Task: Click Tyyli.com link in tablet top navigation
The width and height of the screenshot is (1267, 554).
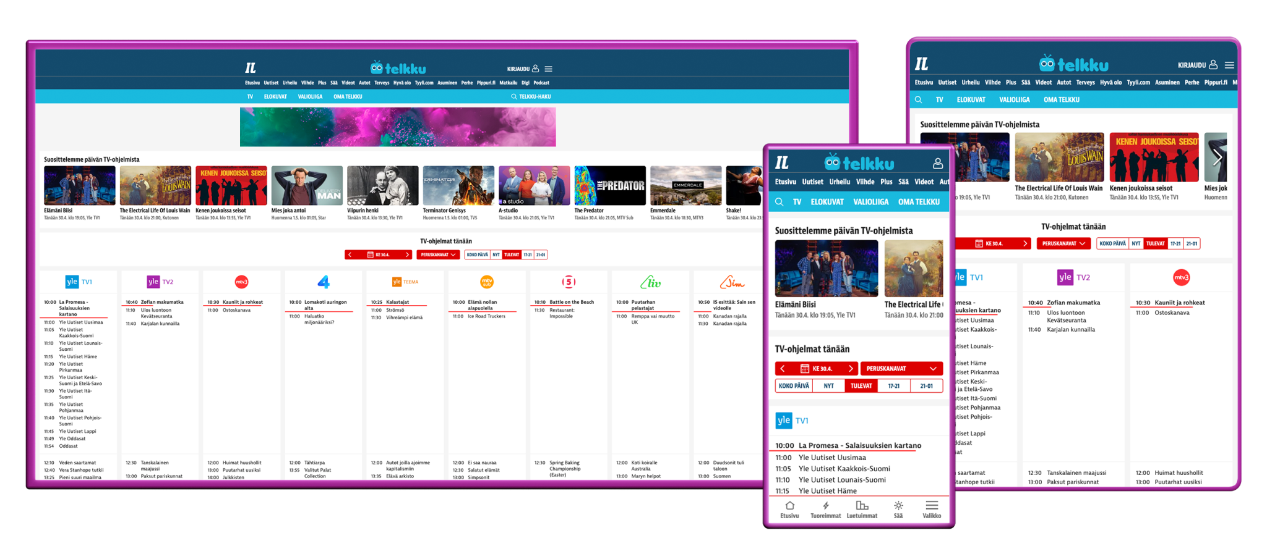Action: [x=1138, y=82]
